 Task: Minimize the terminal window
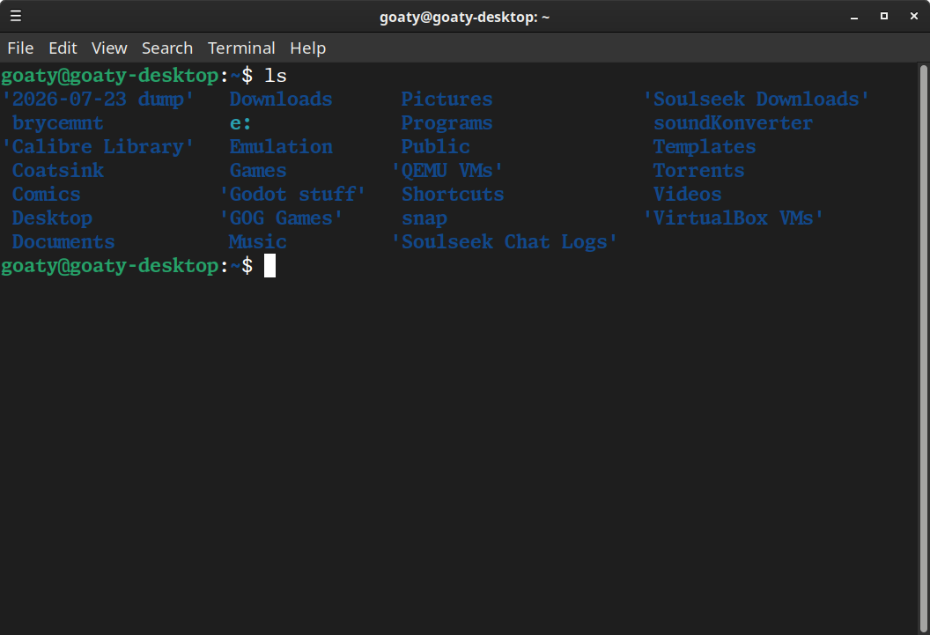click(x=854, y=17)
